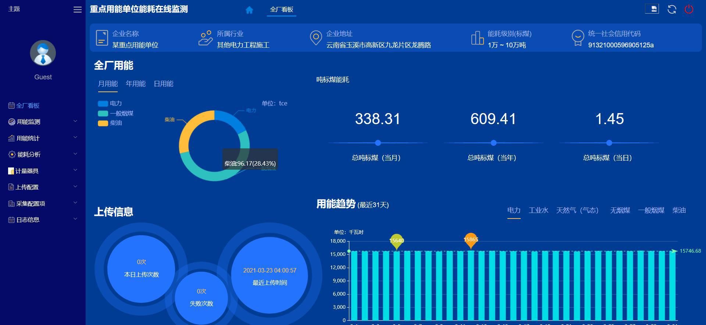The width and height of the screenshot is (706, 325).
Task: Select 天然气（气态）trend tab
Action: [x=577, y=210]
